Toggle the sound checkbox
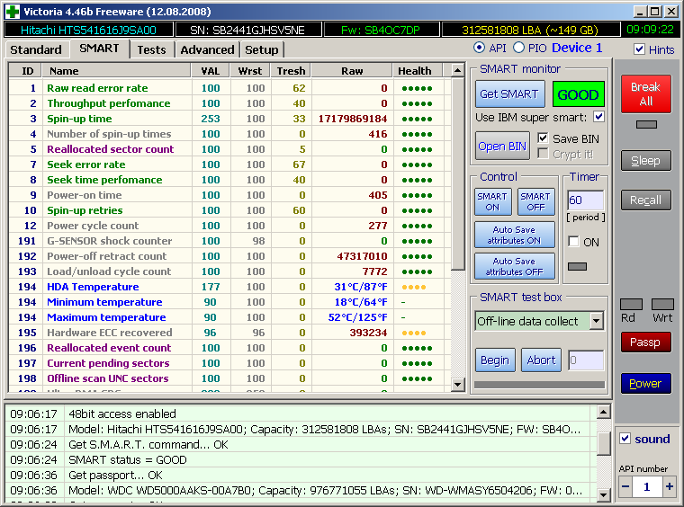This screenshot has width=684, height=507. point(625,438)
